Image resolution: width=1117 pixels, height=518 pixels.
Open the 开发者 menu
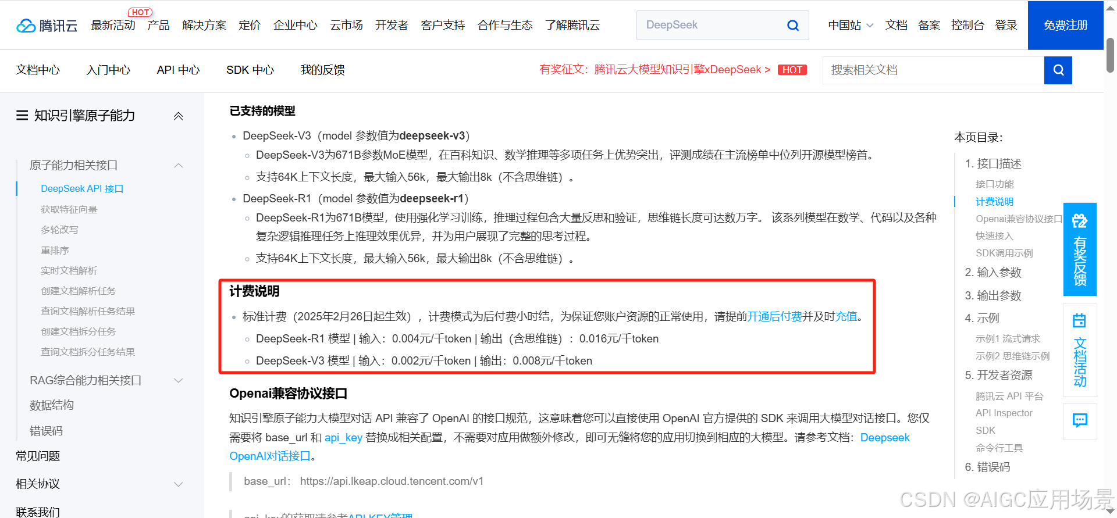(392, 26)
